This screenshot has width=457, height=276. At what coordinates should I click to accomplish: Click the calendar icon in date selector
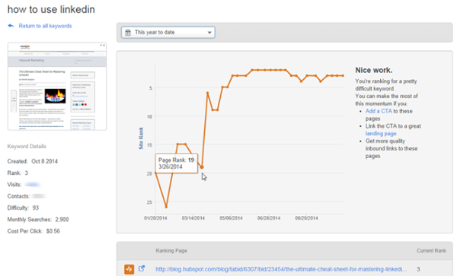(128, 33)
